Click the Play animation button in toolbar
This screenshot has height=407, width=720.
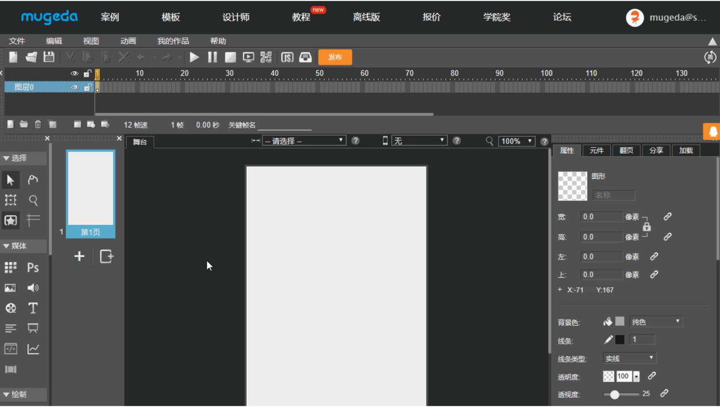(195, 57)
